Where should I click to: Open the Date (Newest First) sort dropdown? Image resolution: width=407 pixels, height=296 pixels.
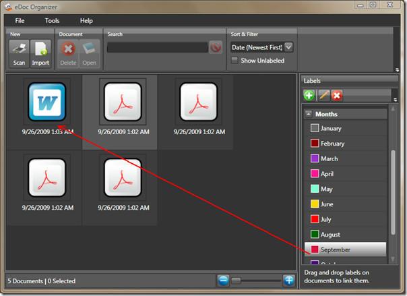click(x=288, y=47)
